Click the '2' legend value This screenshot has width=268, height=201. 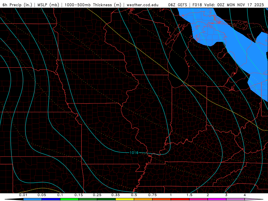click(x=208, y=195)
